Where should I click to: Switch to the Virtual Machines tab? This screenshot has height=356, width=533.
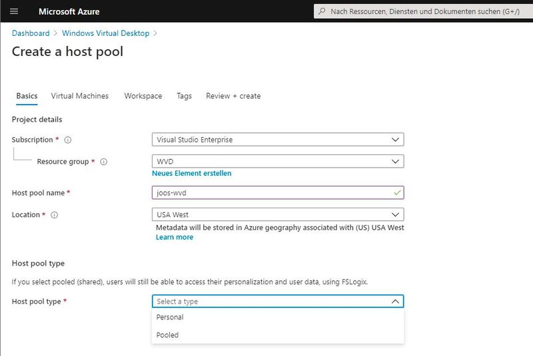[x=80, y=96]
